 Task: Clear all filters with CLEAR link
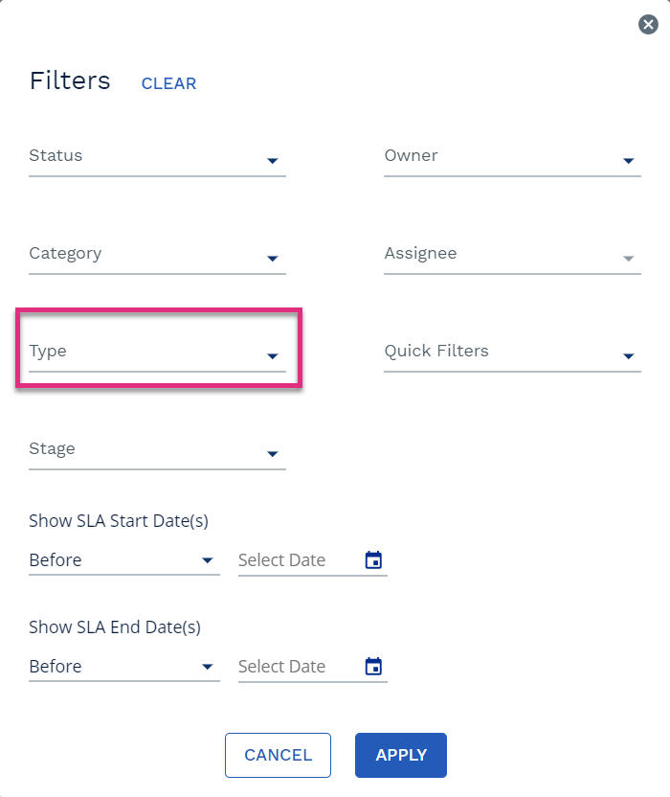168,83
